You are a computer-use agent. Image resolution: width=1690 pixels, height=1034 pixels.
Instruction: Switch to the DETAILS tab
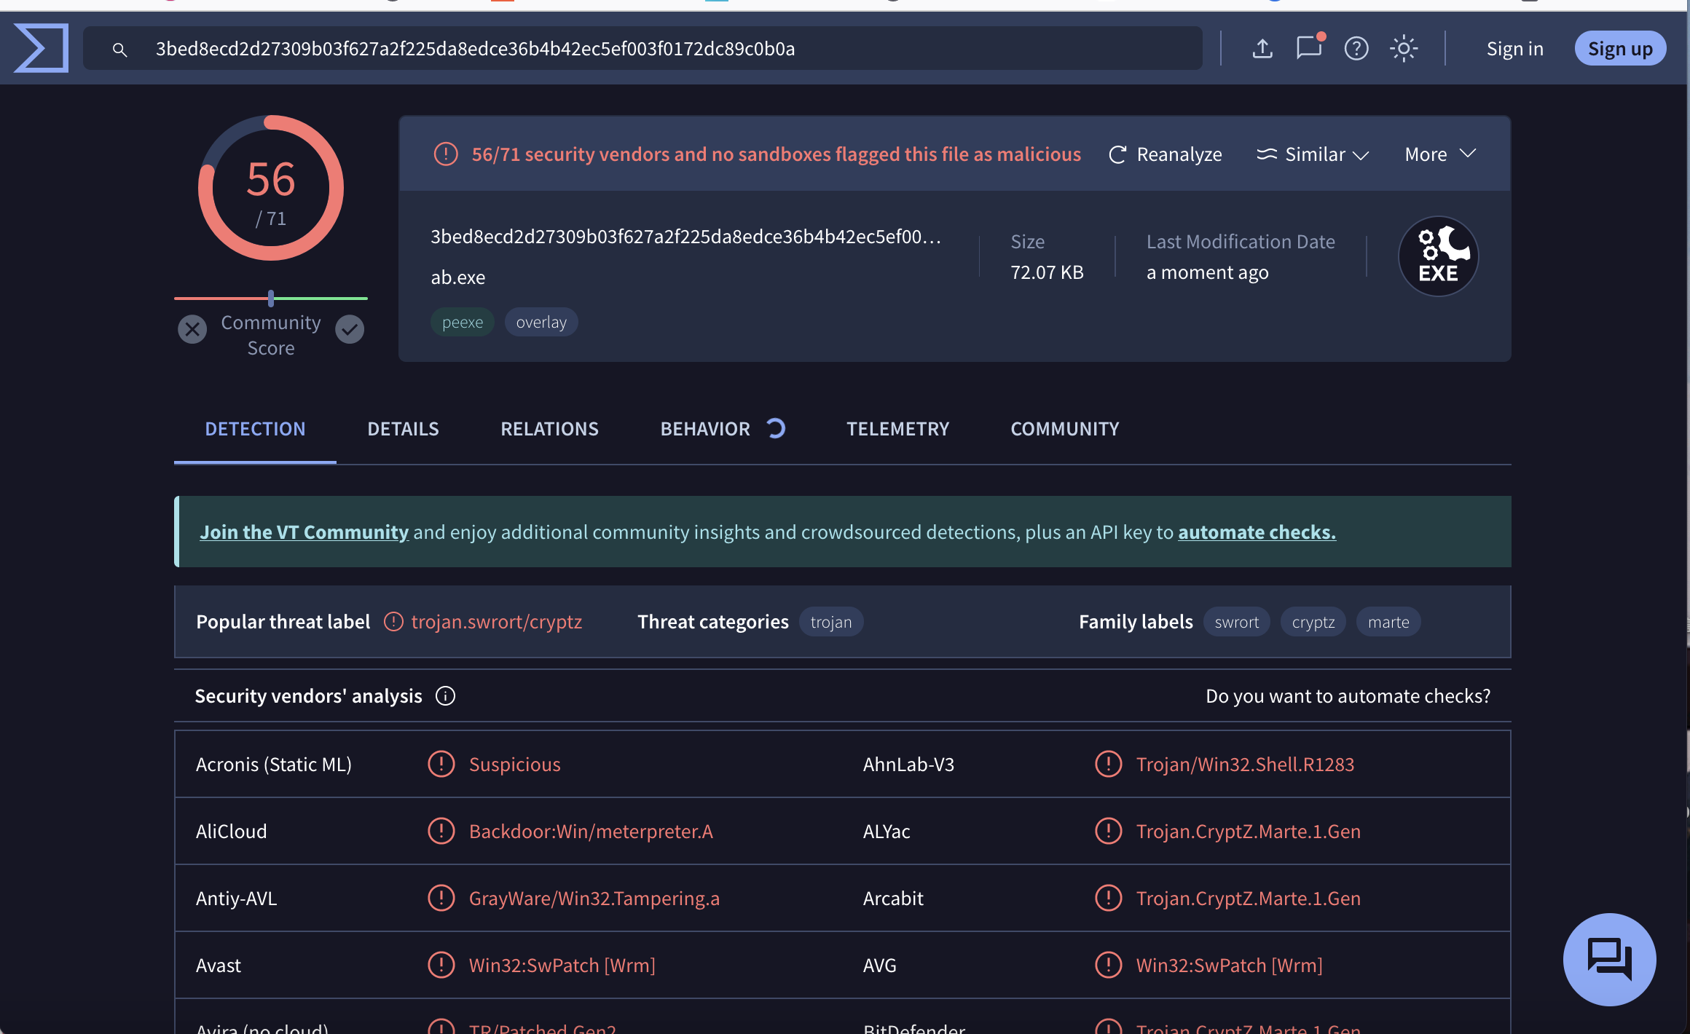[x=403, y=429]
